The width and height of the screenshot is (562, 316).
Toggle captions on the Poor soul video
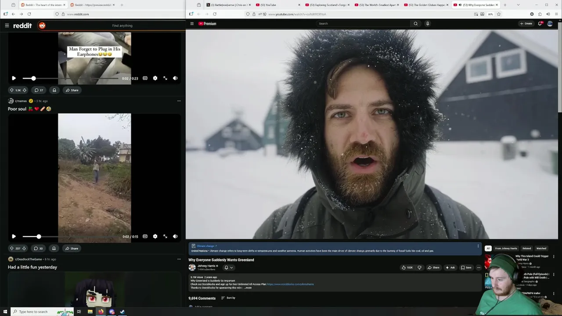145,236
